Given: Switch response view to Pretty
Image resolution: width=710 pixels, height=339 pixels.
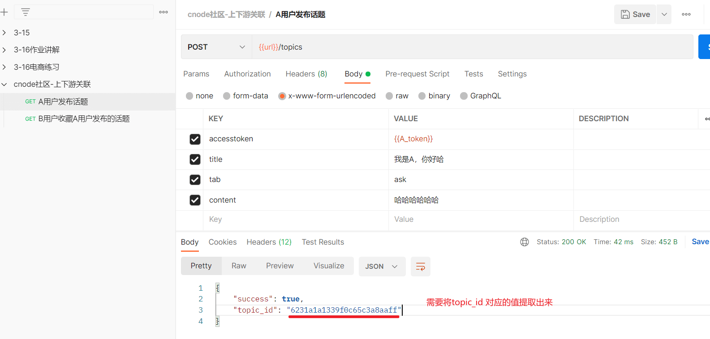Looking at the screenshot, I should click(x=201, y=266).
